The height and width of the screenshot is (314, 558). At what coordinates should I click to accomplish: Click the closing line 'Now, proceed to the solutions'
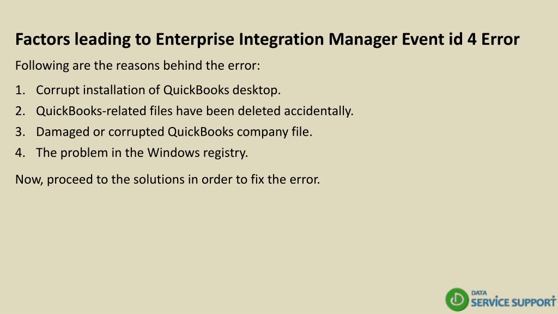click(168, 179)
